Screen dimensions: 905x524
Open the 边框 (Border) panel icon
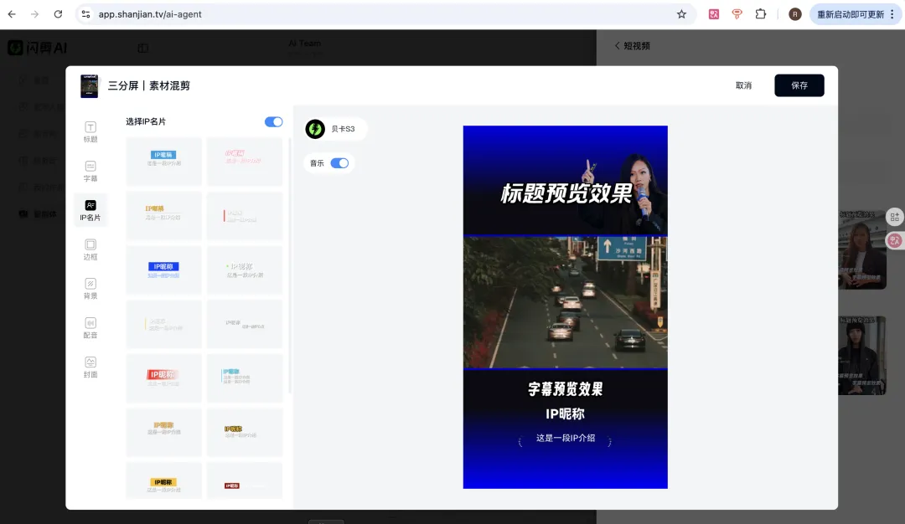tap(90, 250)
